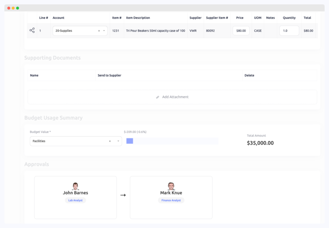
Task: Clear the 20-Supplies account selection
Action: 99,31
